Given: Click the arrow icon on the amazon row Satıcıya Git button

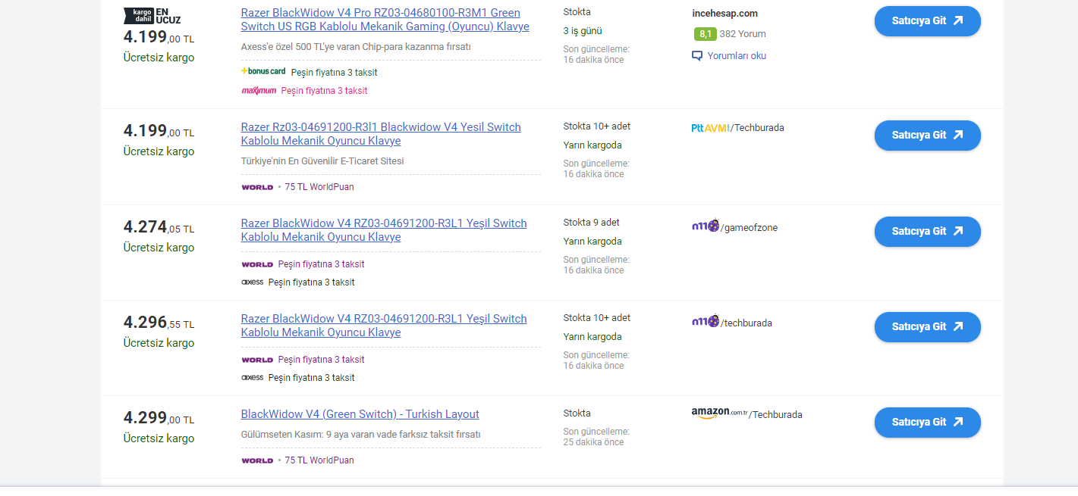Looking at the screenshot, I should point(958,422).
